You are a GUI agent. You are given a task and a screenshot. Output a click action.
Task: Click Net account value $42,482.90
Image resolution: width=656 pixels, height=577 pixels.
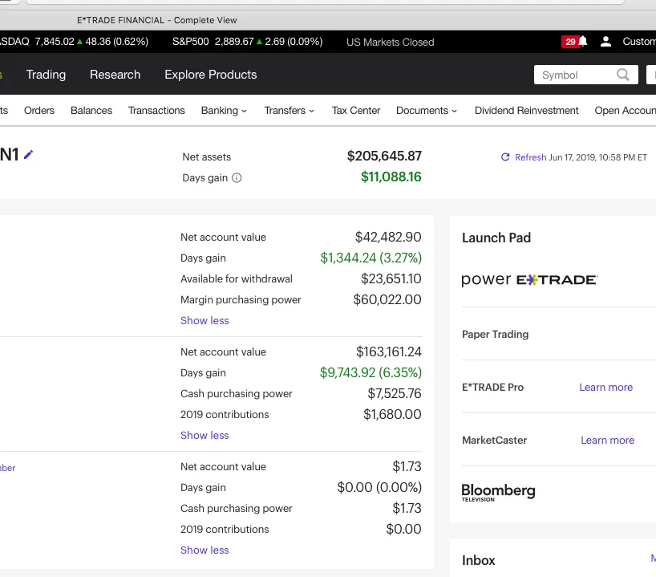(x=388, y=237)
